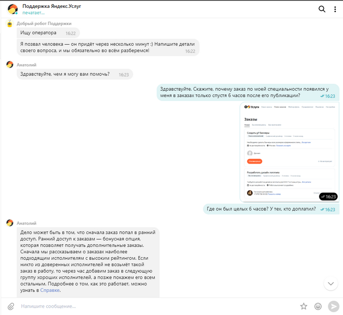Image resolution: width=343 pixels, height=315 pixels.
Task: Follow the 'Справке' link in Анатолий's reply
Action: (x=50, y=291)
